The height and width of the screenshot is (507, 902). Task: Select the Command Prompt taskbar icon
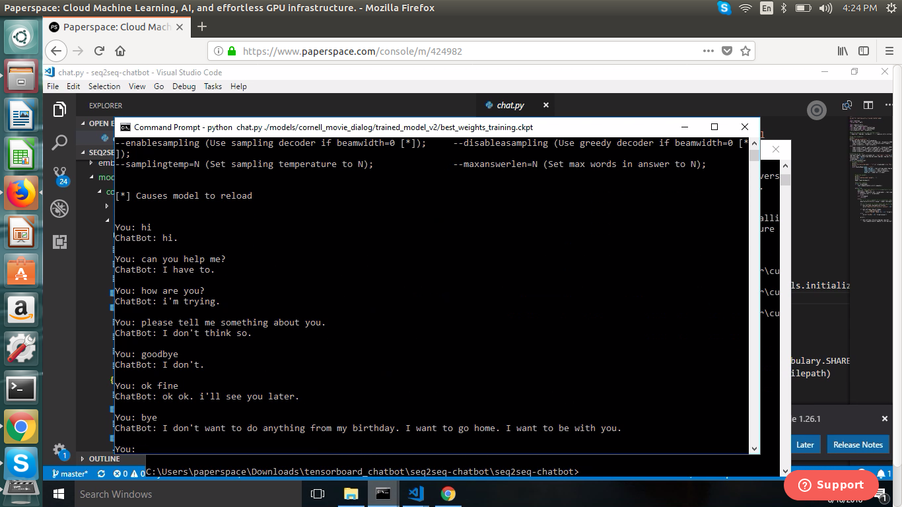tap(383, 494)
